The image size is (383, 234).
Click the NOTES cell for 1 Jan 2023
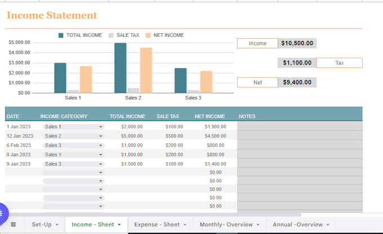pyautogui.click(x=299, y=127)
